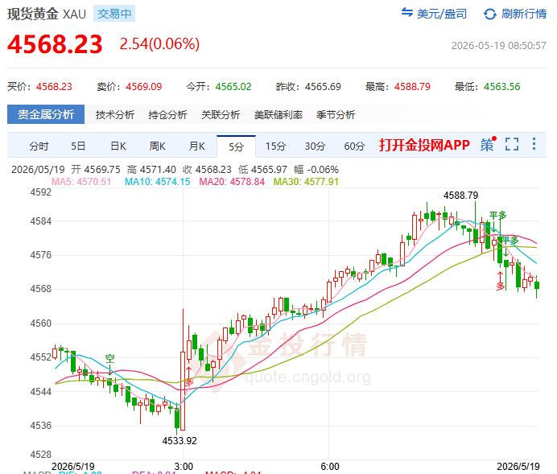The image size is (557, 474).
Task: Click the MA10: 4574.15 legend
Action: [x=158, y=182]
